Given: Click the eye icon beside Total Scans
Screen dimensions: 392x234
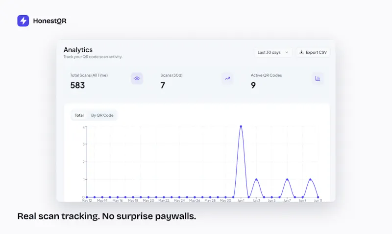Looking at the screenshot, I should pos(137,78).
